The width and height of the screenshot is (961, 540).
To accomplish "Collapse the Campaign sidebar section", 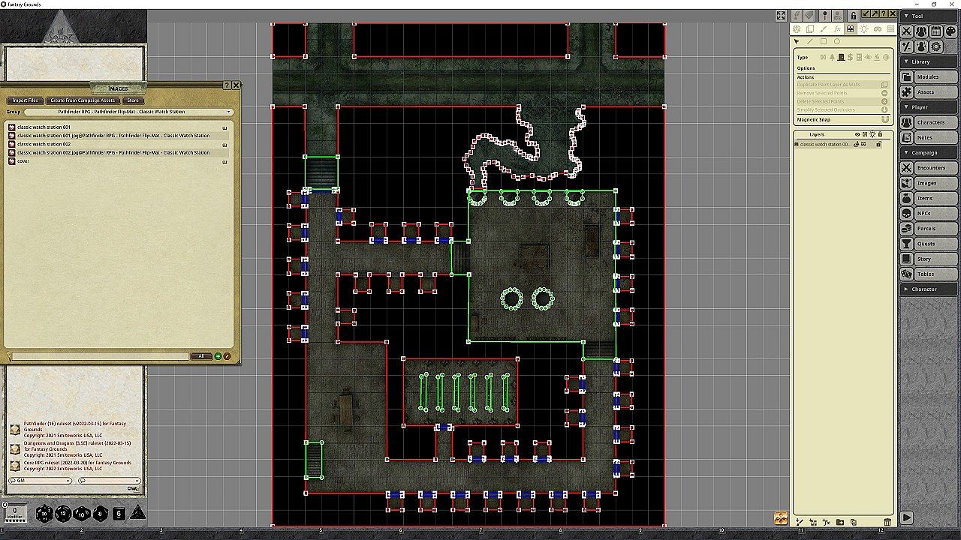I will pyautogui.click(x=929, y=153).
